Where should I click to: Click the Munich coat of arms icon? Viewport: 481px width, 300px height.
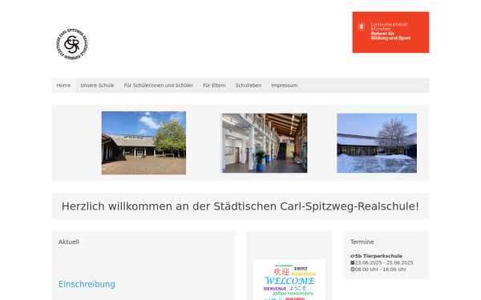(x=362, y=26)
